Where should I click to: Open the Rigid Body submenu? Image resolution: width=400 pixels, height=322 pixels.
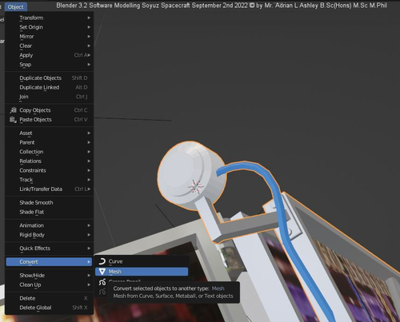click(x=49, y=235)
